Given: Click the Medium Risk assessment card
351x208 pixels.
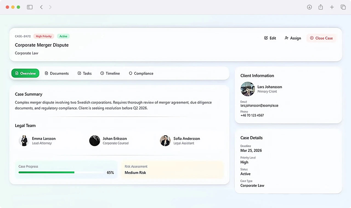Looking at the screenshot, I should 172,170.
